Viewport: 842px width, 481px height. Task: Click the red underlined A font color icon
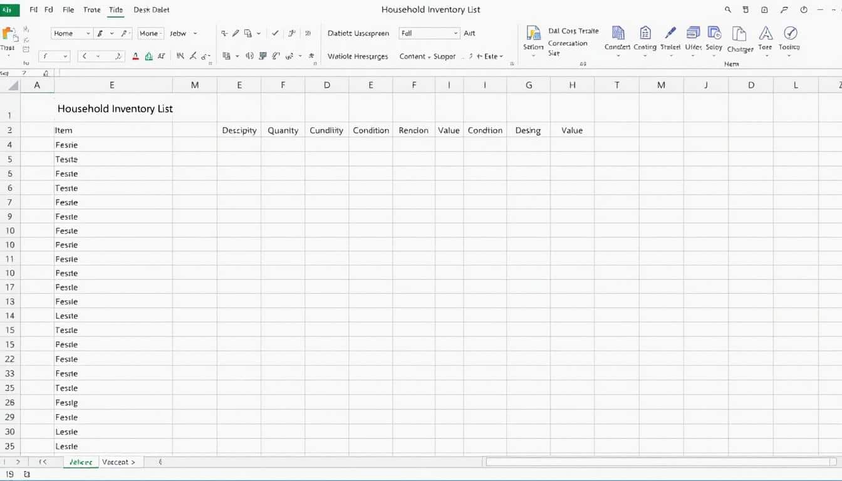pos(135,56)
